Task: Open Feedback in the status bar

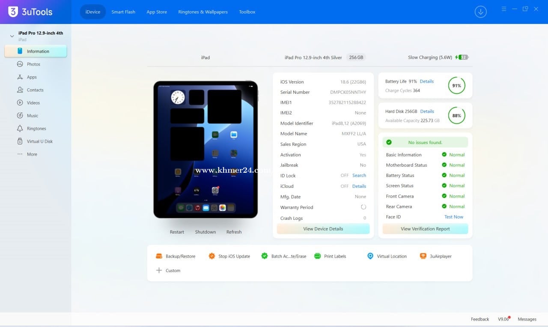Action: pyautogui.click(x=480, y=319)
